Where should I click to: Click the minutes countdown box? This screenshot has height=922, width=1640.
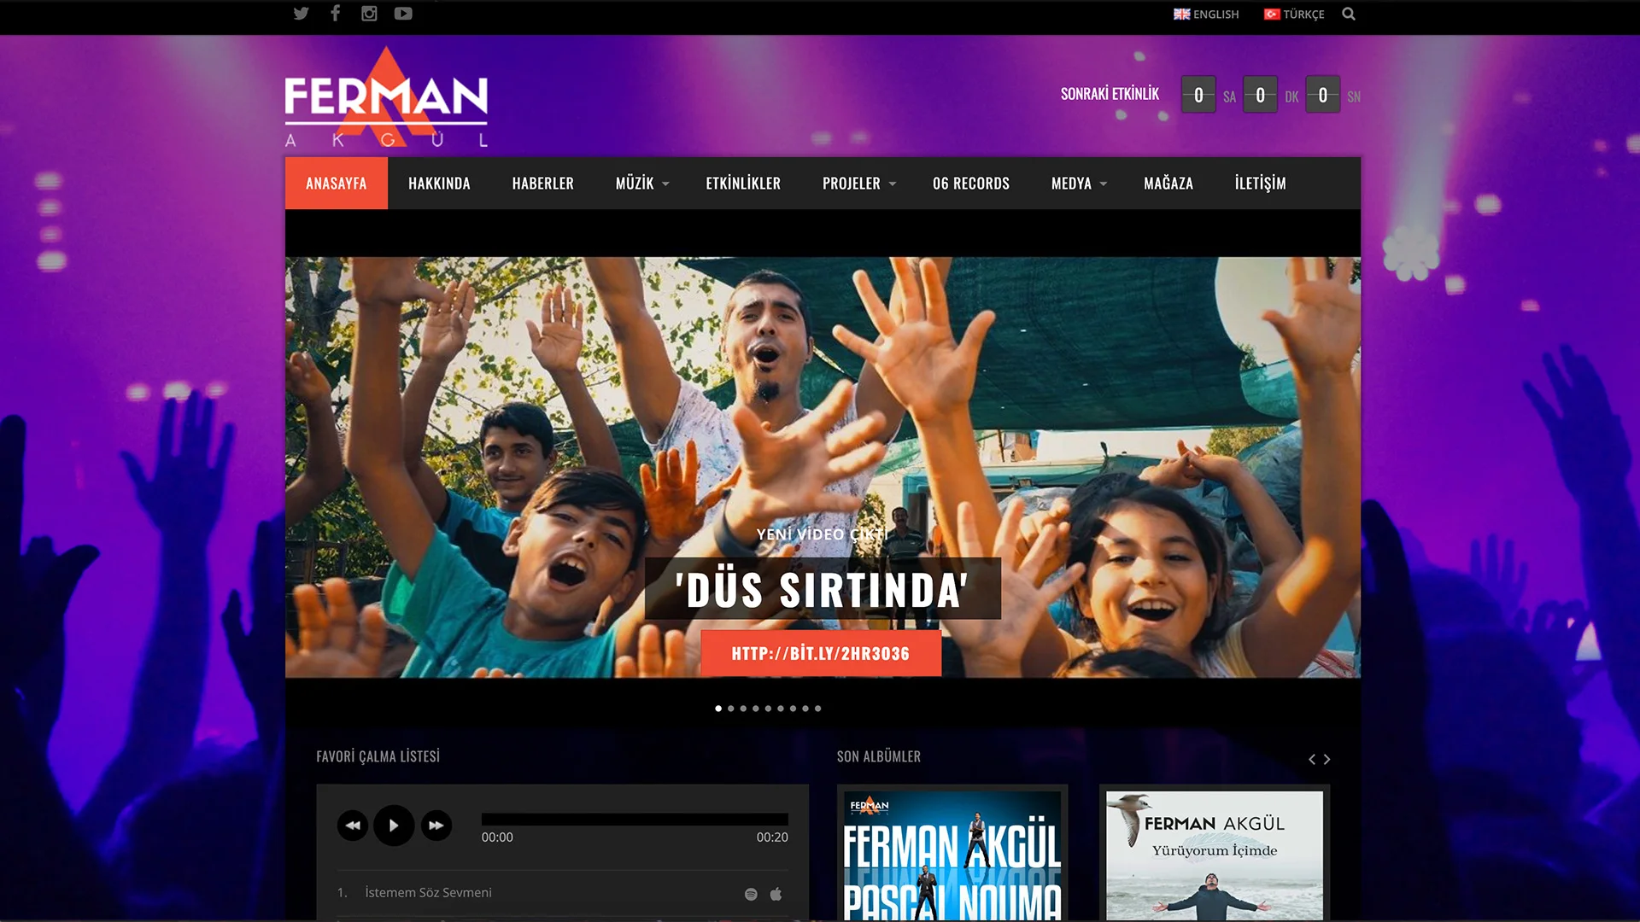point(1261,95)
